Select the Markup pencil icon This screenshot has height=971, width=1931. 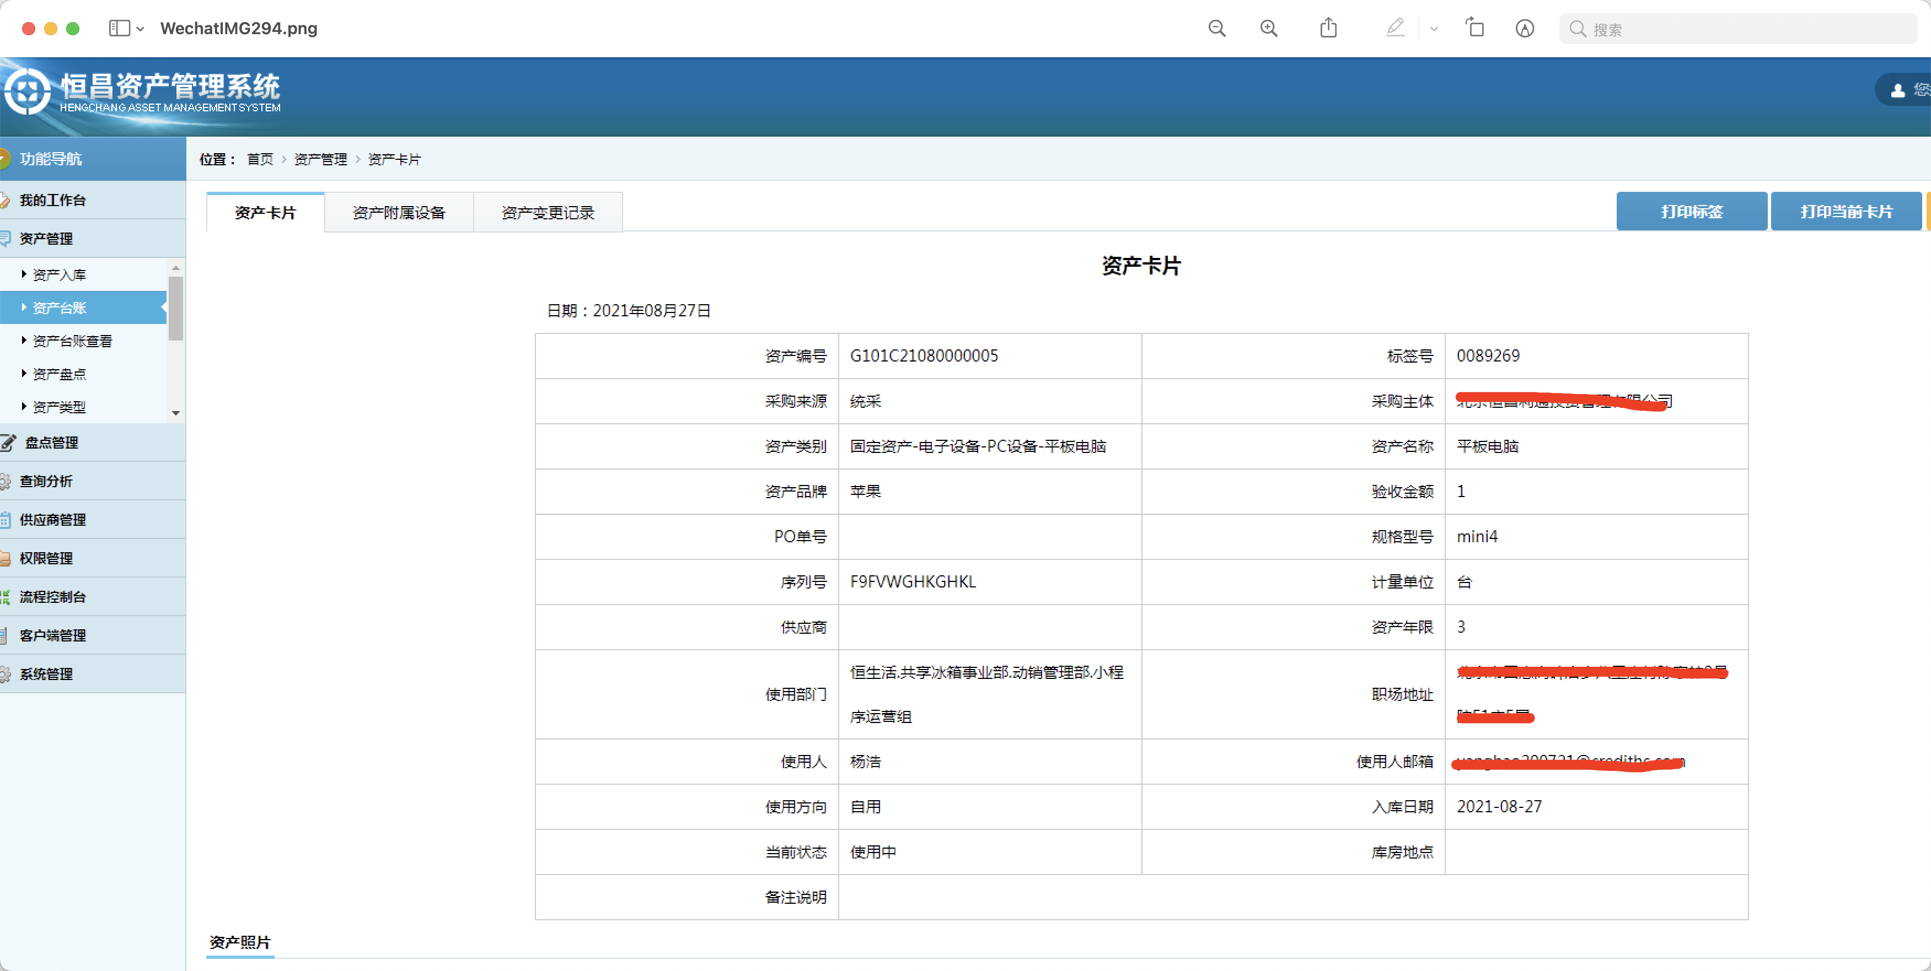[x=1395, y=28]
